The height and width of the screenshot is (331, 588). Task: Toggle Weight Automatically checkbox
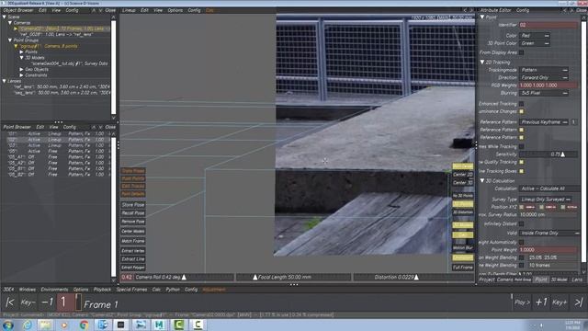(521, 242)
